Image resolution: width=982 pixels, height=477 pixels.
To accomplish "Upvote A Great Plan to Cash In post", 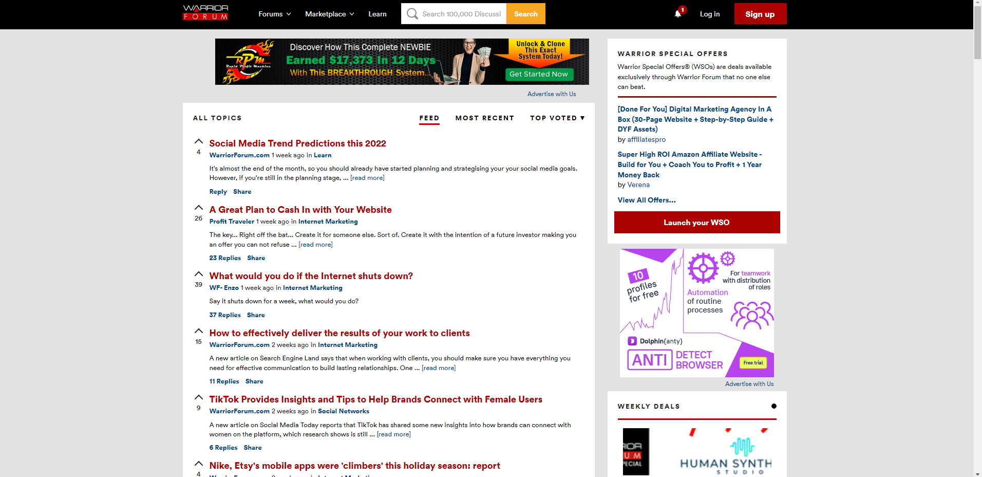I will (199, 208).
